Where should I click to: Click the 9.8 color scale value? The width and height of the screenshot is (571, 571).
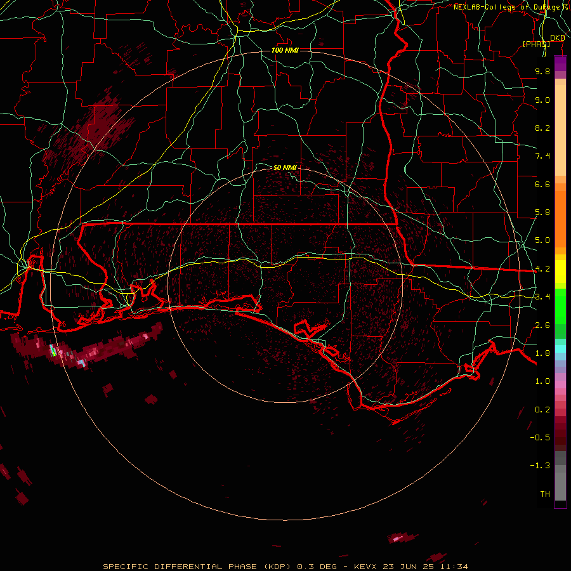542,71
